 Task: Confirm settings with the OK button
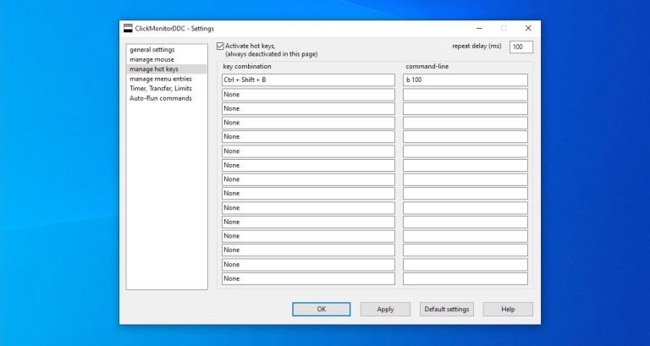click(322, 309)
